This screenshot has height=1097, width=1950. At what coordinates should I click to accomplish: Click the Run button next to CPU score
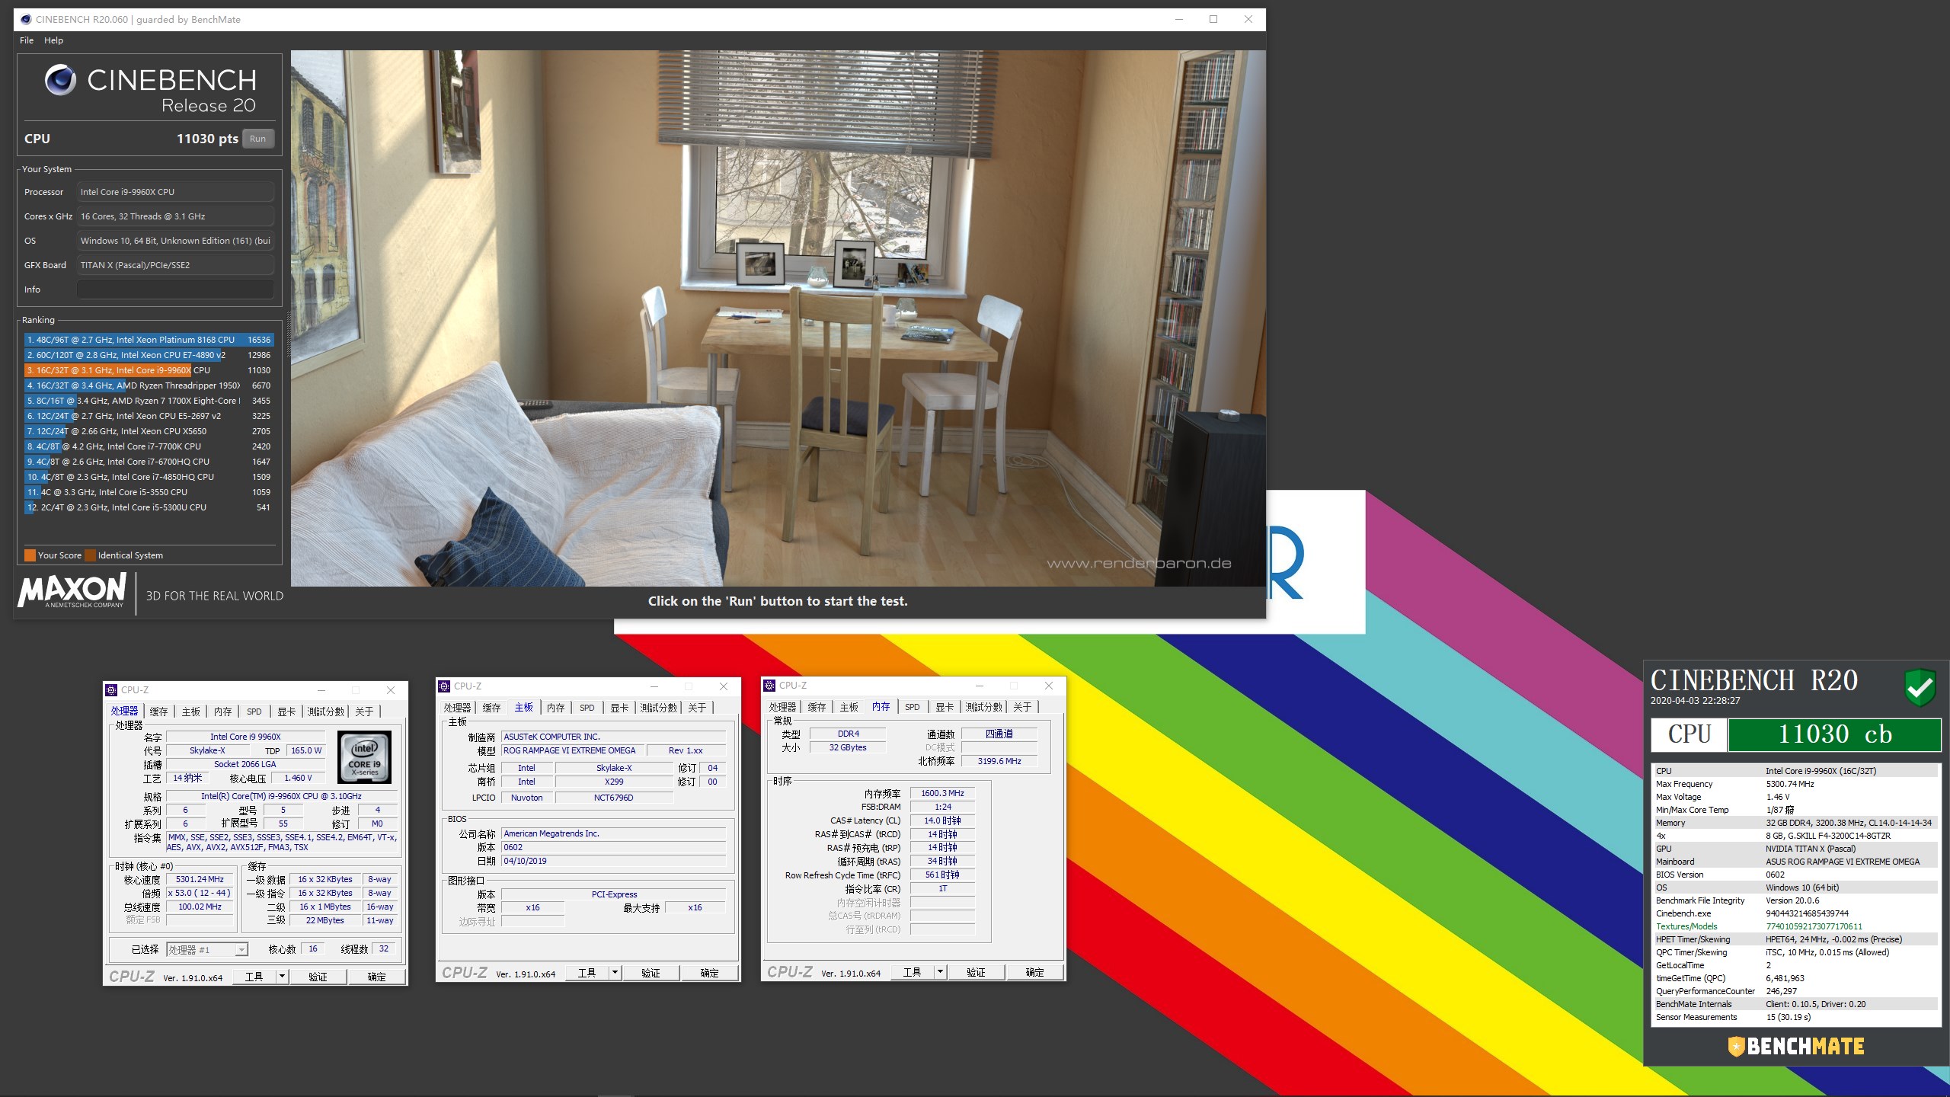257,139
